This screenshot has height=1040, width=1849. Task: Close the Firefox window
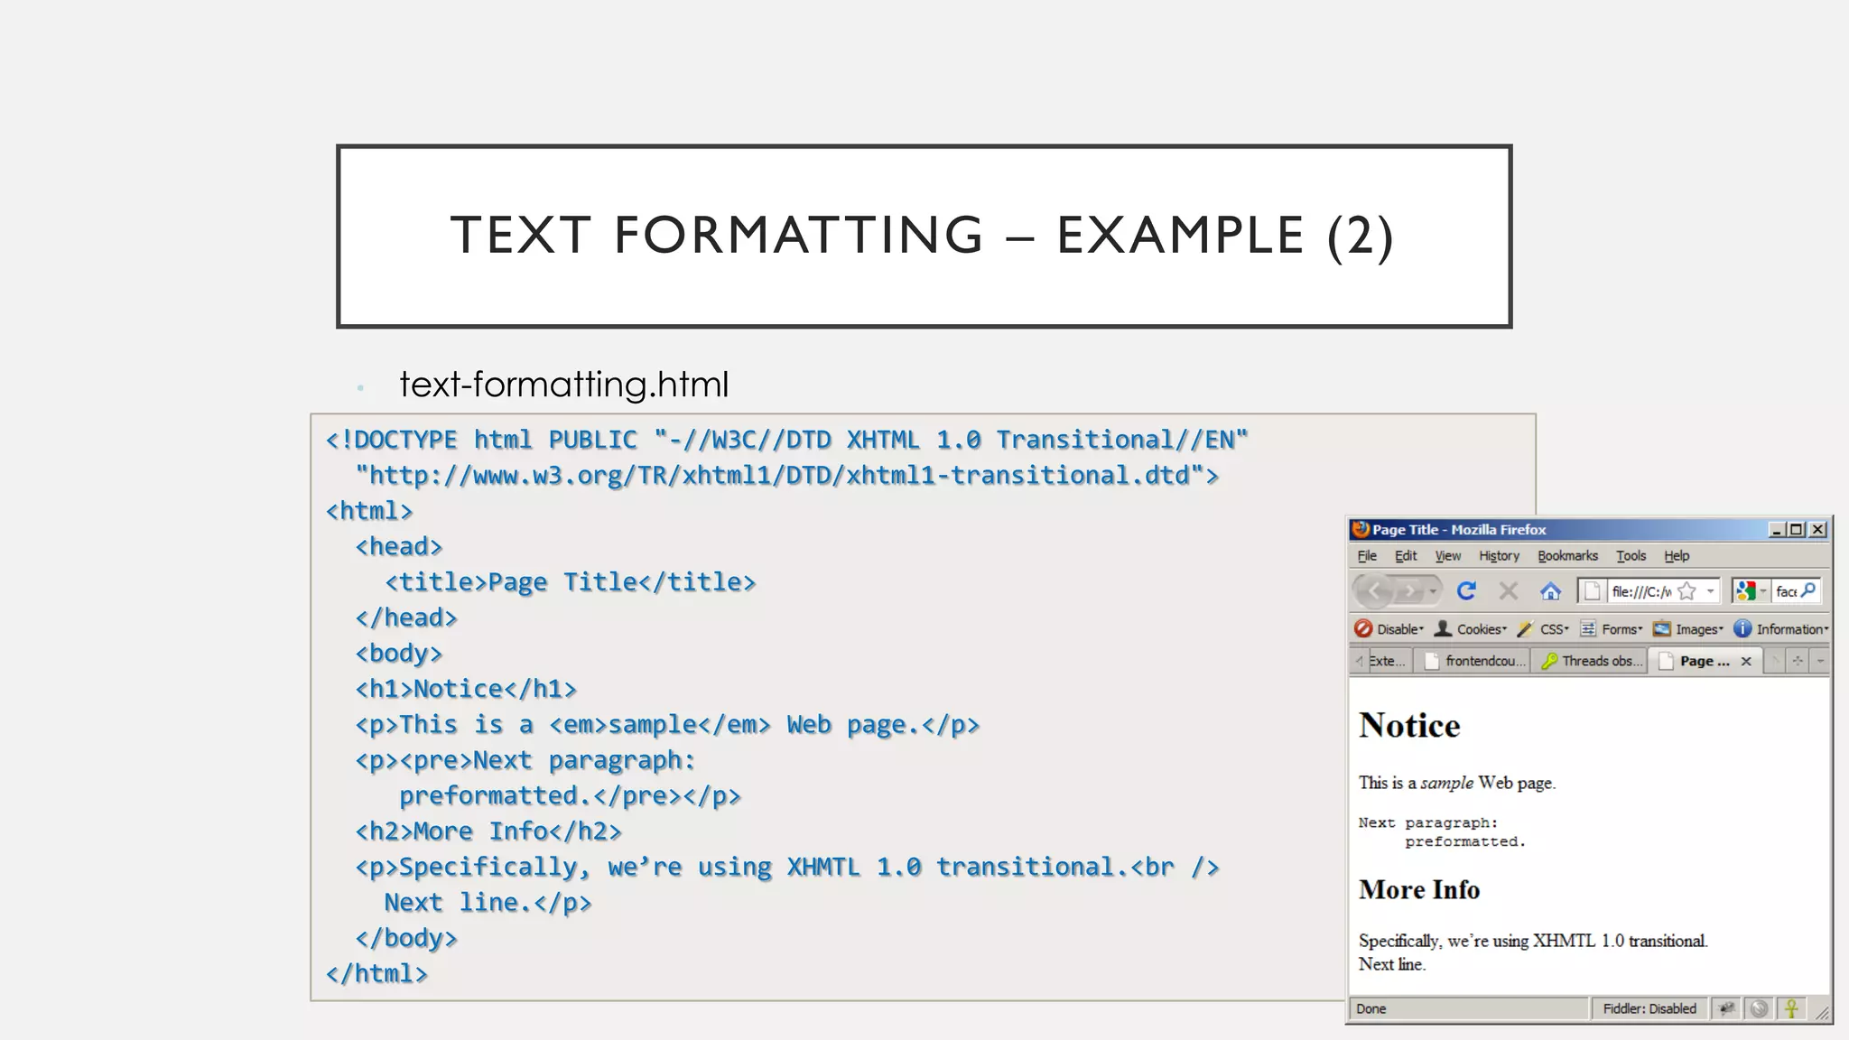[x=1818, y=530]
